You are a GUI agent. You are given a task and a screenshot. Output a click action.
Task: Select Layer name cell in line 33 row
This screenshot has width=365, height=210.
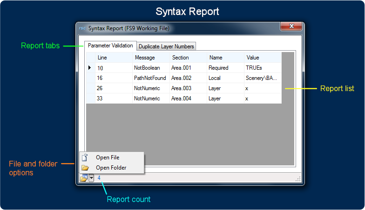click(225, 98)
